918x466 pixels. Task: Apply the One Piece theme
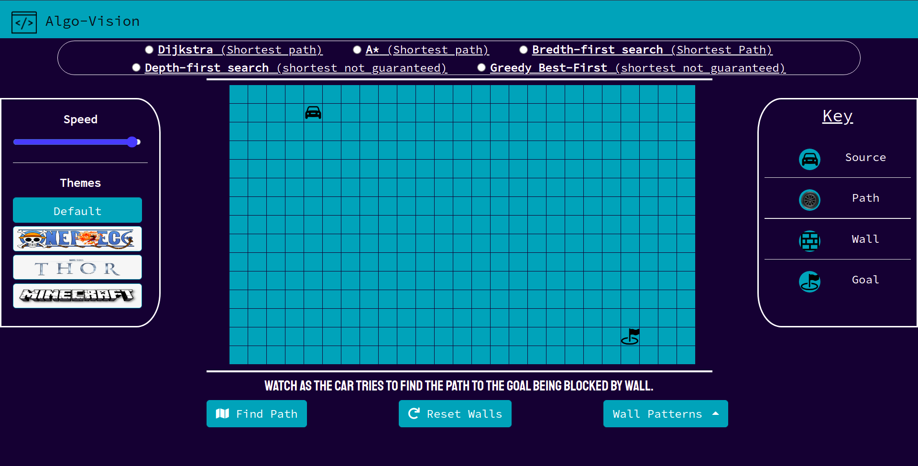click(77, 238)
